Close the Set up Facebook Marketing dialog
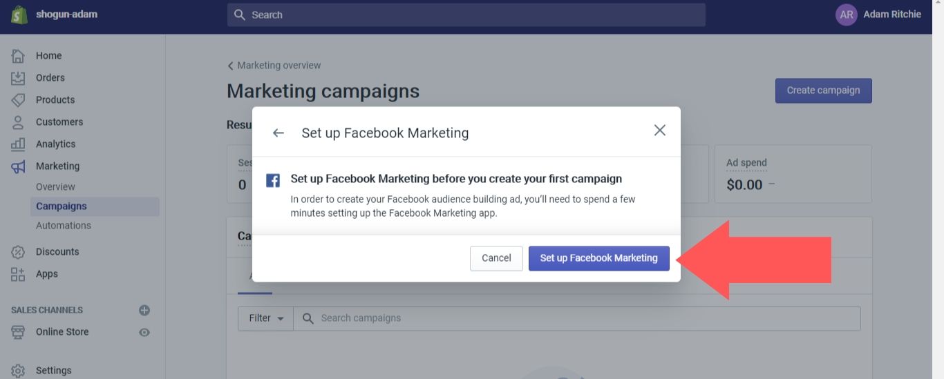944x379 pixels. coord(660,130)
